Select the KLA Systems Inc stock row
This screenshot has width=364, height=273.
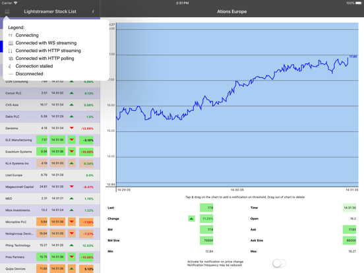tap(50, 164)
